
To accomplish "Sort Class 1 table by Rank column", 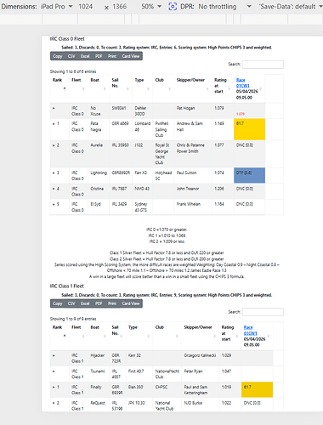I will [59, 336].
